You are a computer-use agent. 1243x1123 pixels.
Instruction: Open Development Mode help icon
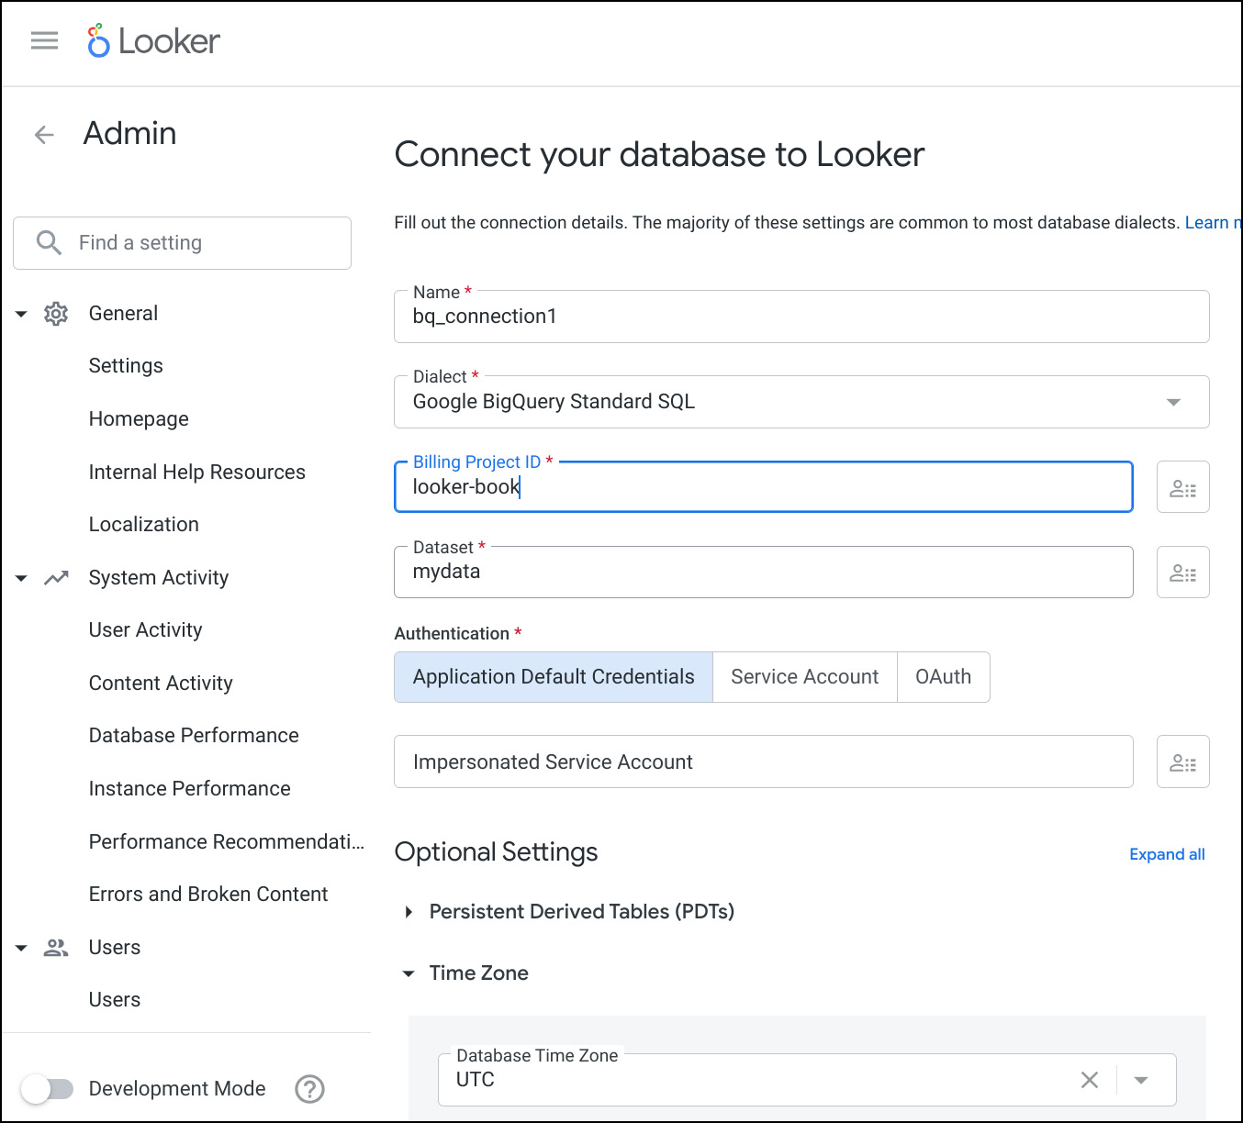[310, 1089]
